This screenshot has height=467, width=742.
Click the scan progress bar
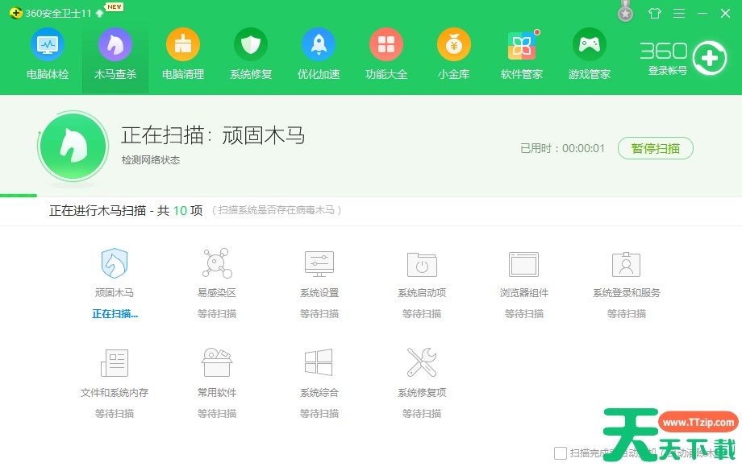19,195
